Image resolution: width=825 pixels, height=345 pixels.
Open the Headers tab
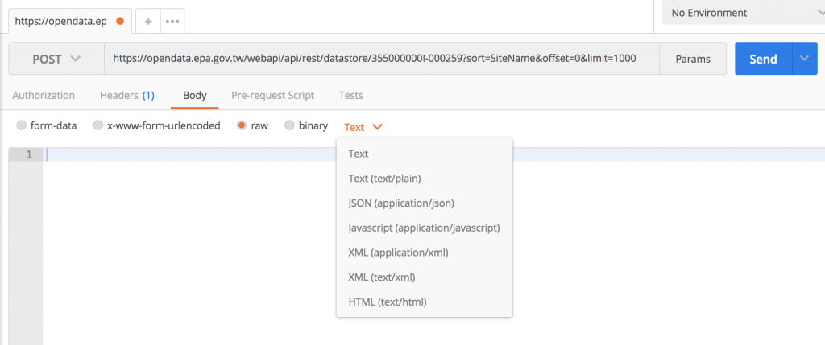[126, 95]
